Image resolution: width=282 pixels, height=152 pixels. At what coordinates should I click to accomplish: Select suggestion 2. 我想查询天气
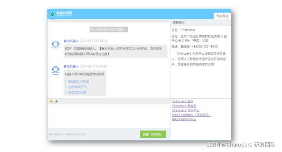pyautogui.click(x=75, y=87)
